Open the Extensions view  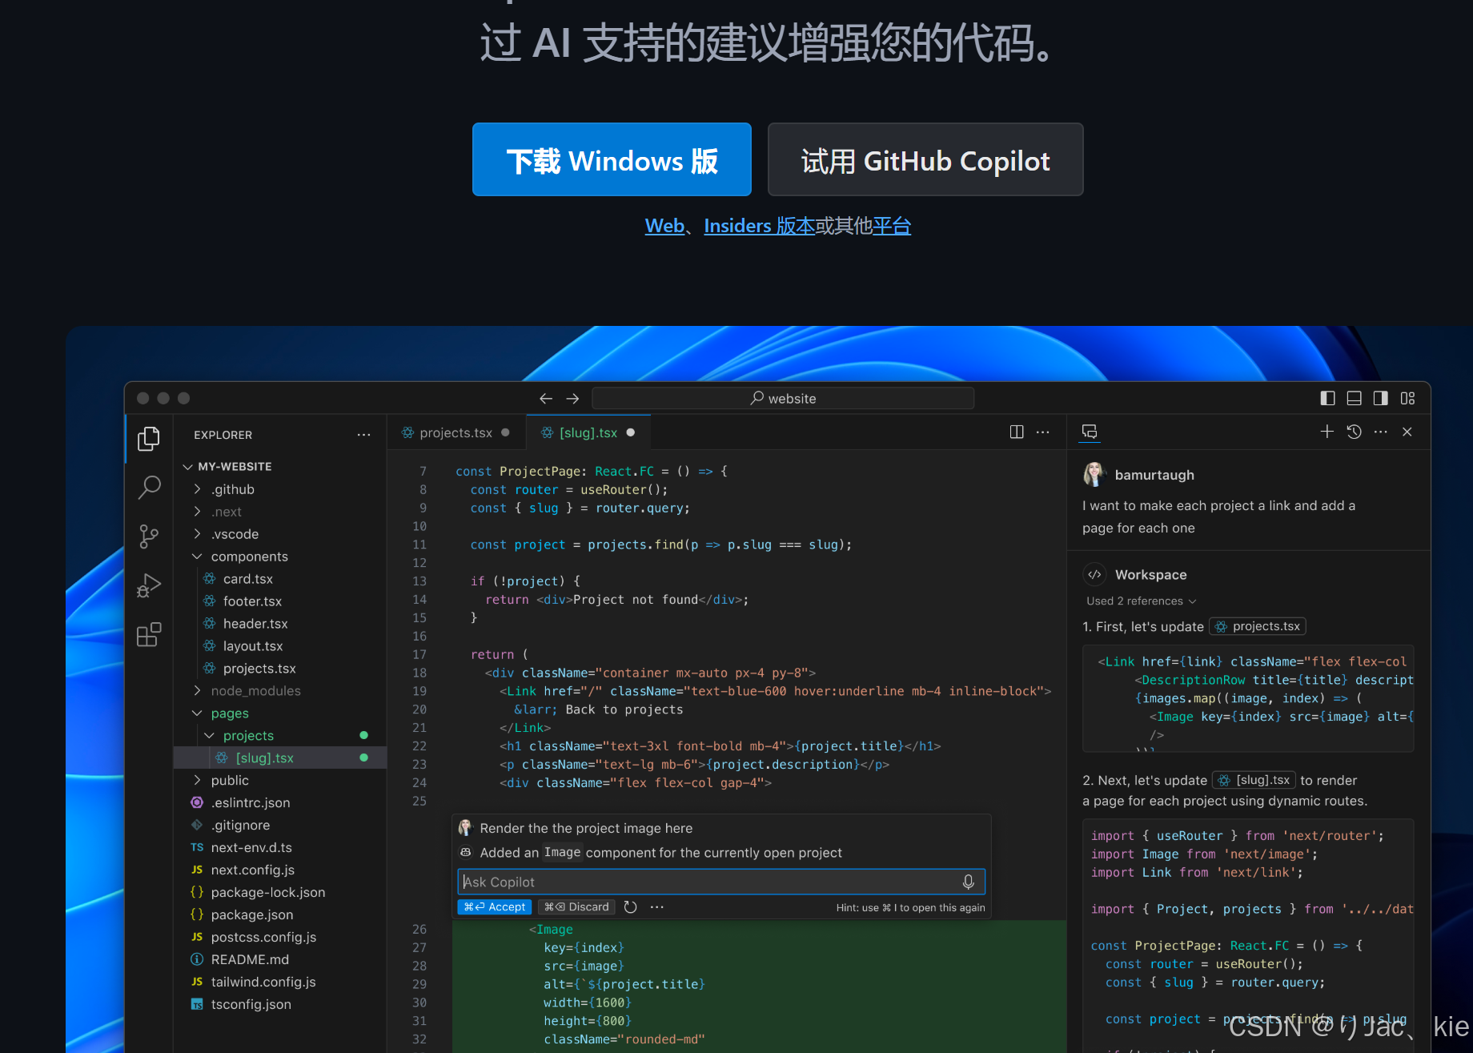tap(149, 633)
